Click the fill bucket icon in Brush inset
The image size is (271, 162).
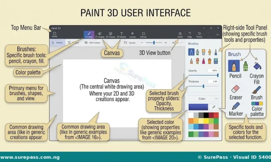click(257, 66)
